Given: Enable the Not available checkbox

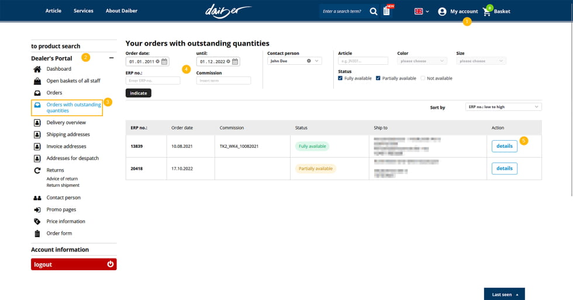Looking at the screenshot, I should [x=423, y=78].
